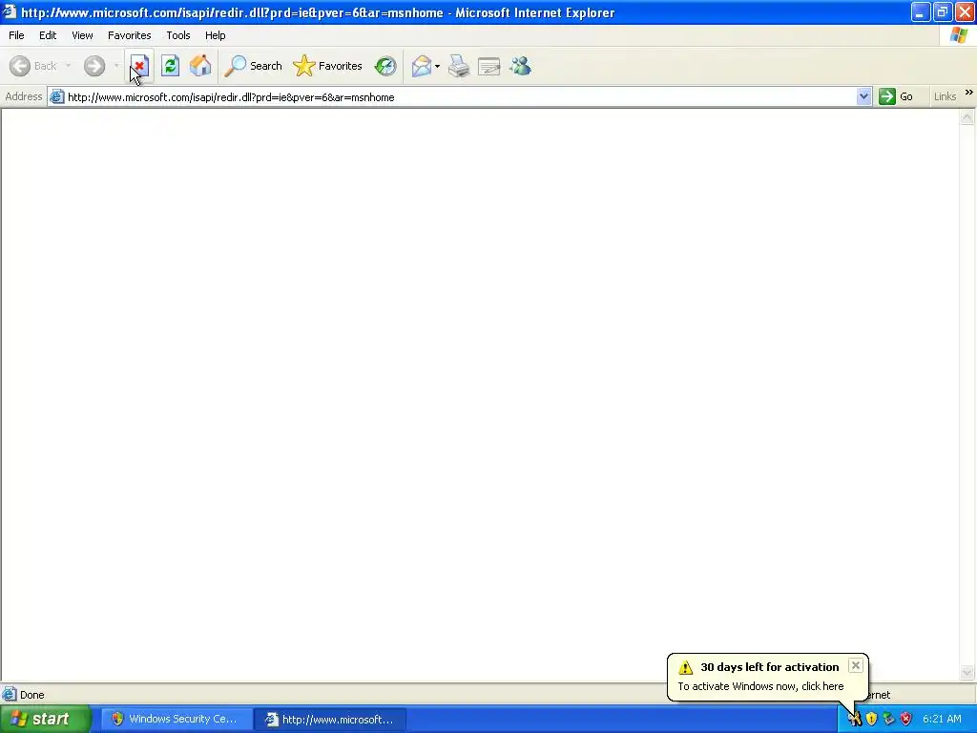Open the Favorites menu

(129, 35)
